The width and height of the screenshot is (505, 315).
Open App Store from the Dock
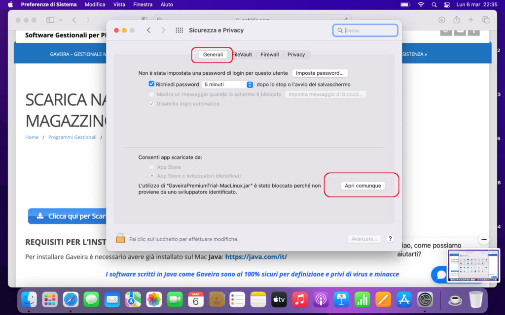[x=404, y=300]
